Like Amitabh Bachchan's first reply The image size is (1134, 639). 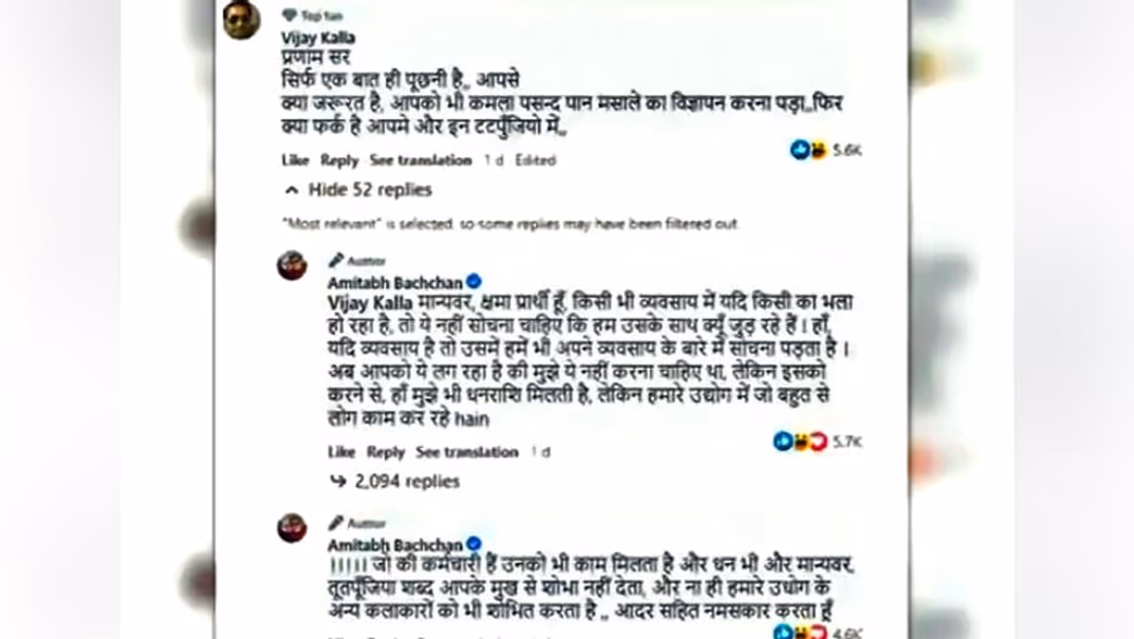point(342,451)
